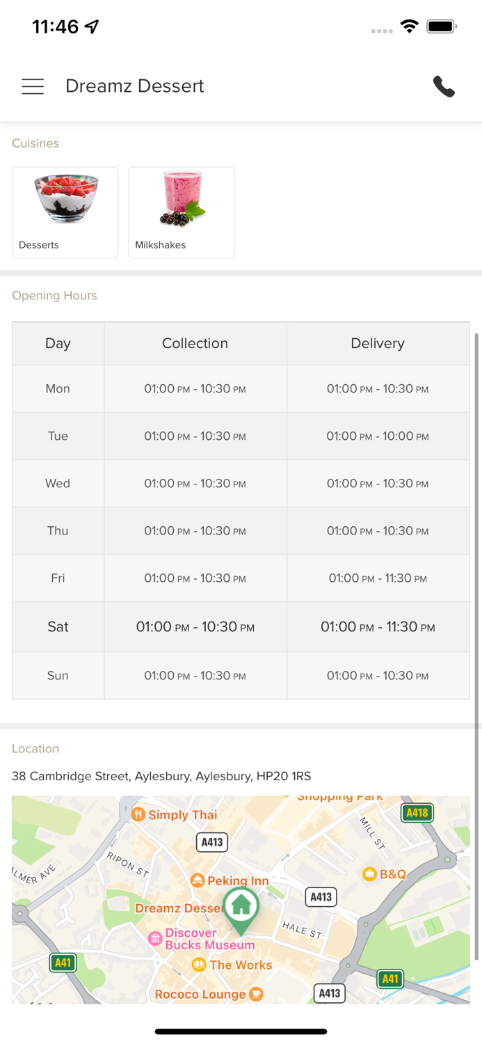Click the page vertical scrollbar

tap(476, 647)
